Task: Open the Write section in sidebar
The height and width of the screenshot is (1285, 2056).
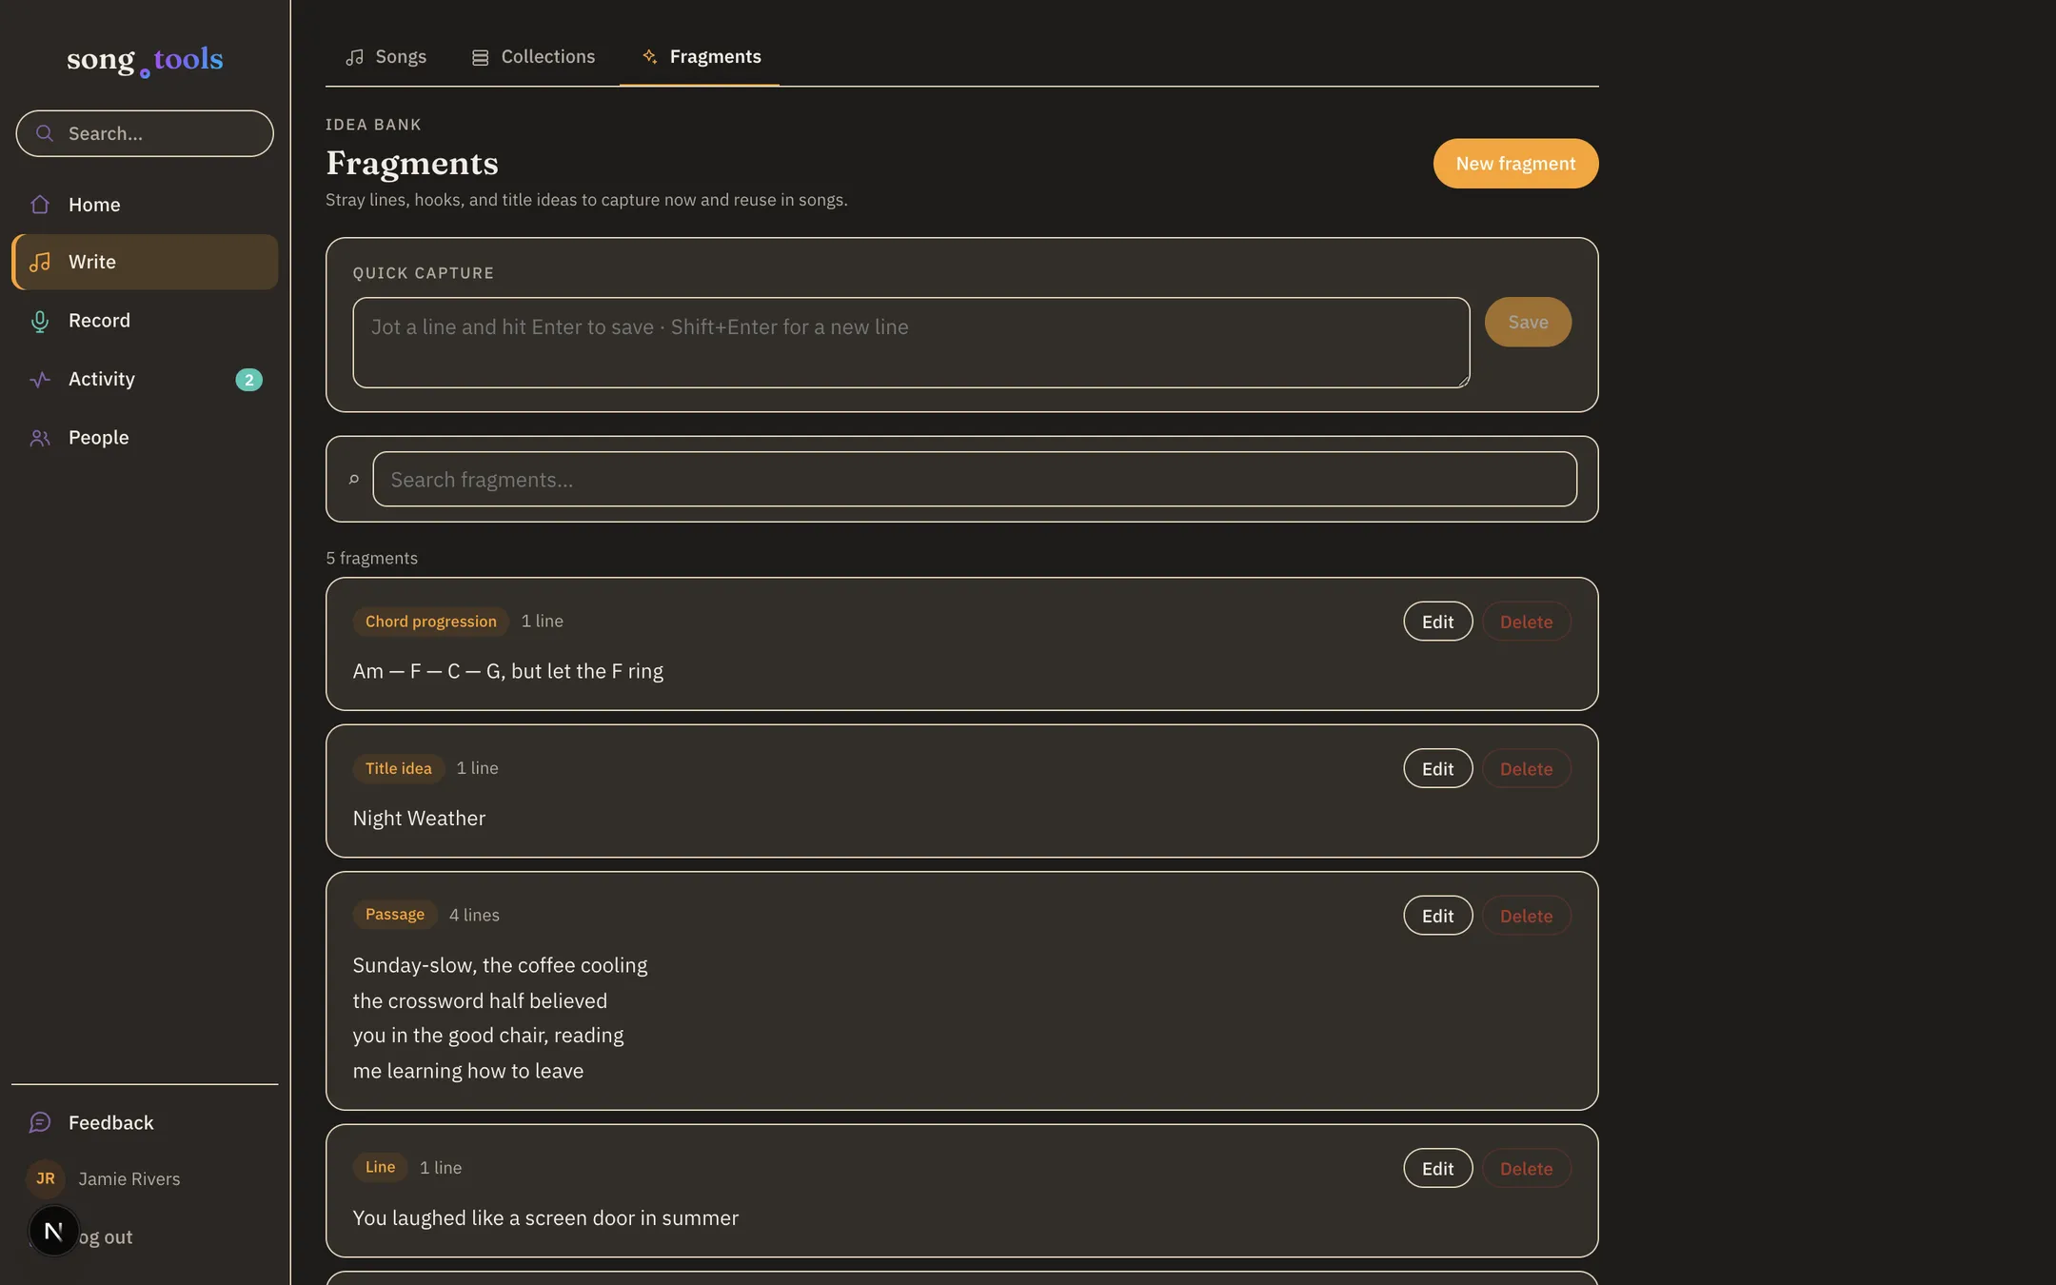Action: [x=145, y=262]
